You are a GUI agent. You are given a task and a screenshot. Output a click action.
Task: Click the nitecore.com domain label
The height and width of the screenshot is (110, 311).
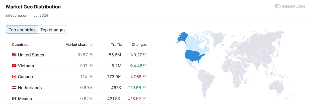(17, 15)
